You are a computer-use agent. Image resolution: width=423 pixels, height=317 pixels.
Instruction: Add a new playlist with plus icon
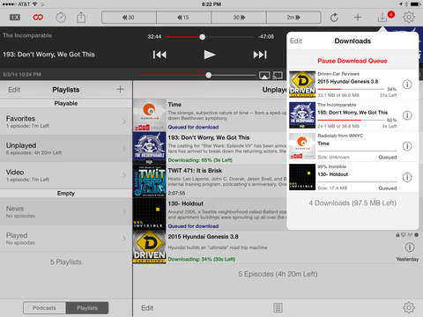120,89
